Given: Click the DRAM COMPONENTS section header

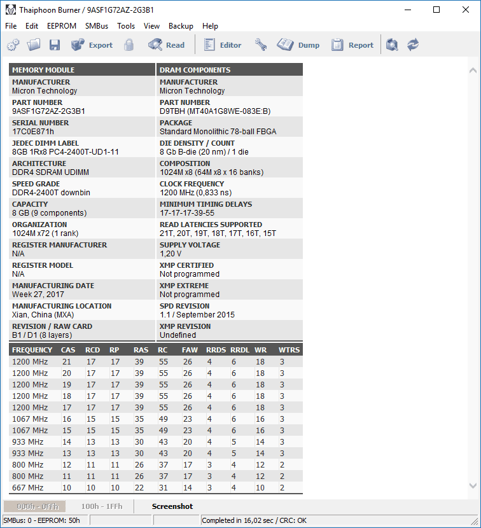Looking at the screenshot, I should (x=230, y=70).
